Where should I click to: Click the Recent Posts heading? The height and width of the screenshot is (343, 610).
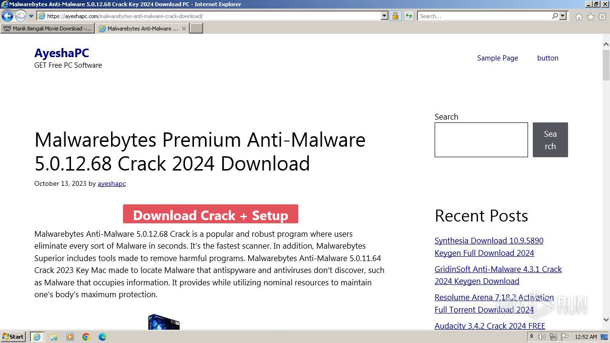point(481,216)
